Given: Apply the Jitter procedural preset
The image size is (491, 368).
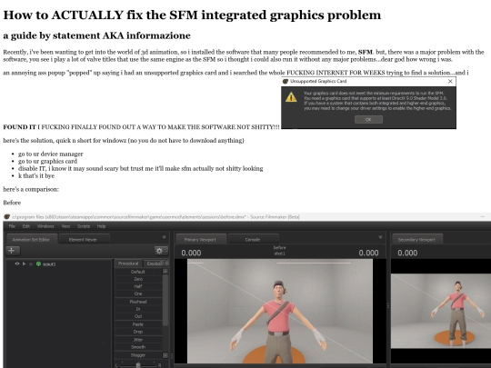Looking at the screenshot, I should [138, 340].
